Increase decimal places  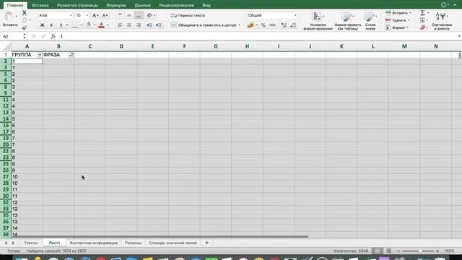pos(284,25)
